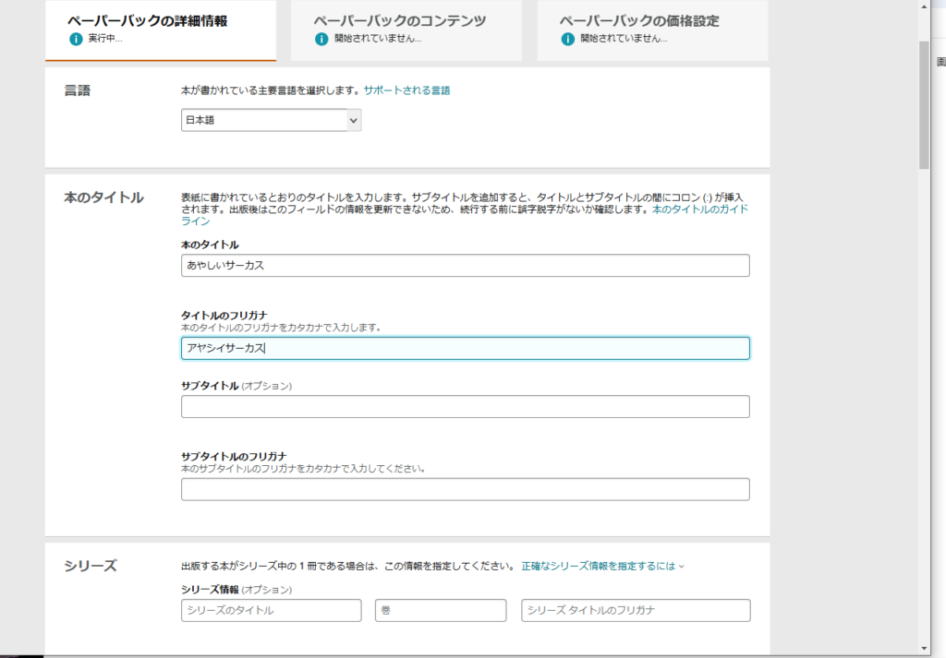This screenshot has width=946, height=658.
Task: Click the サブタイトル input field
Action: pyautogui.click(x=466, y=407)
